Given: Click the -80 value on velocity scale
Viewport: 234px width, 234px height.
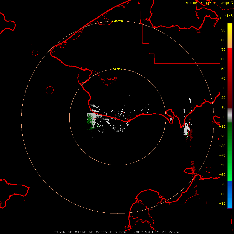Looking at the screenshot, I should point(222,194).
